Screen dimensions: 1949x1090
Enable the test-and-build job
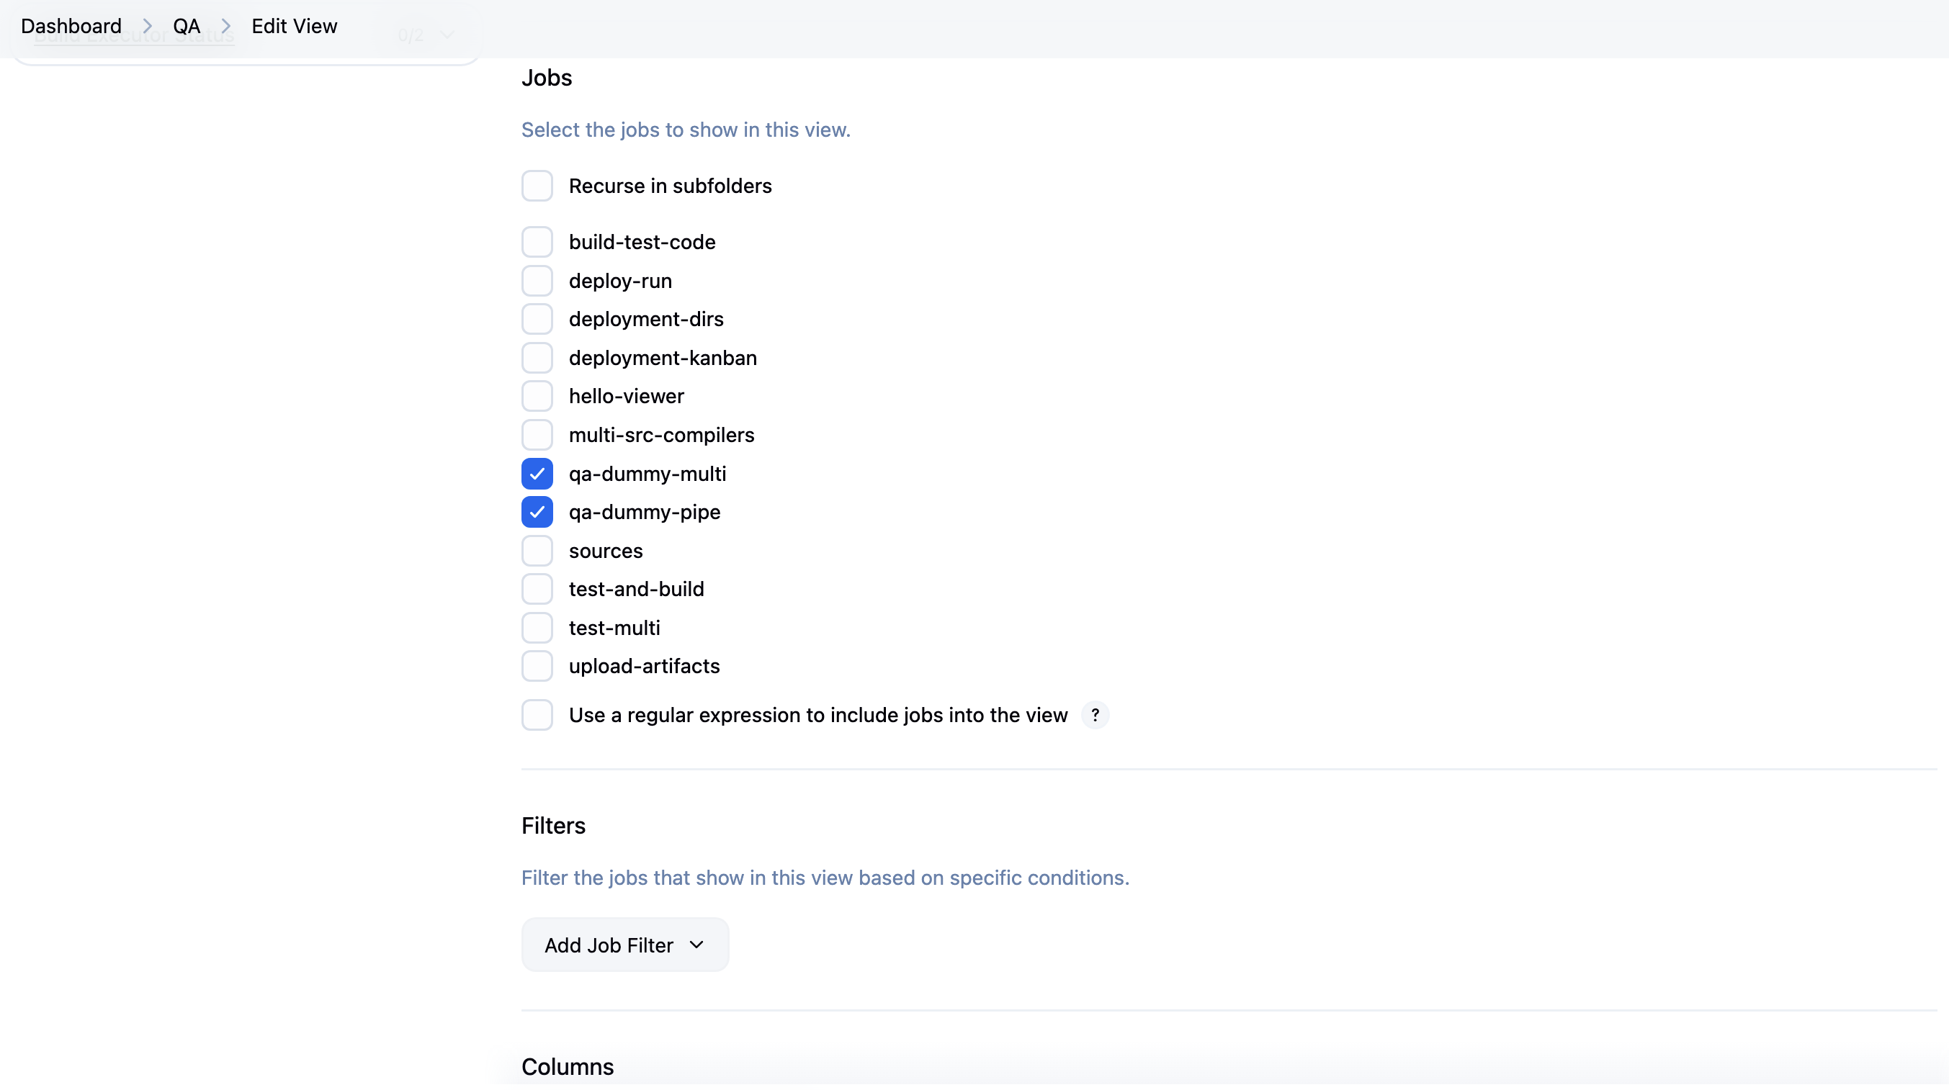tap(537, 589)
